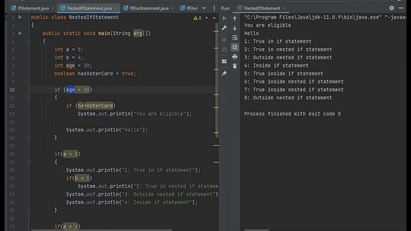The height and width of the screenshot is (231, 411).
Task: Click console line 'Hello'
Action: click(x=251, y=33)
